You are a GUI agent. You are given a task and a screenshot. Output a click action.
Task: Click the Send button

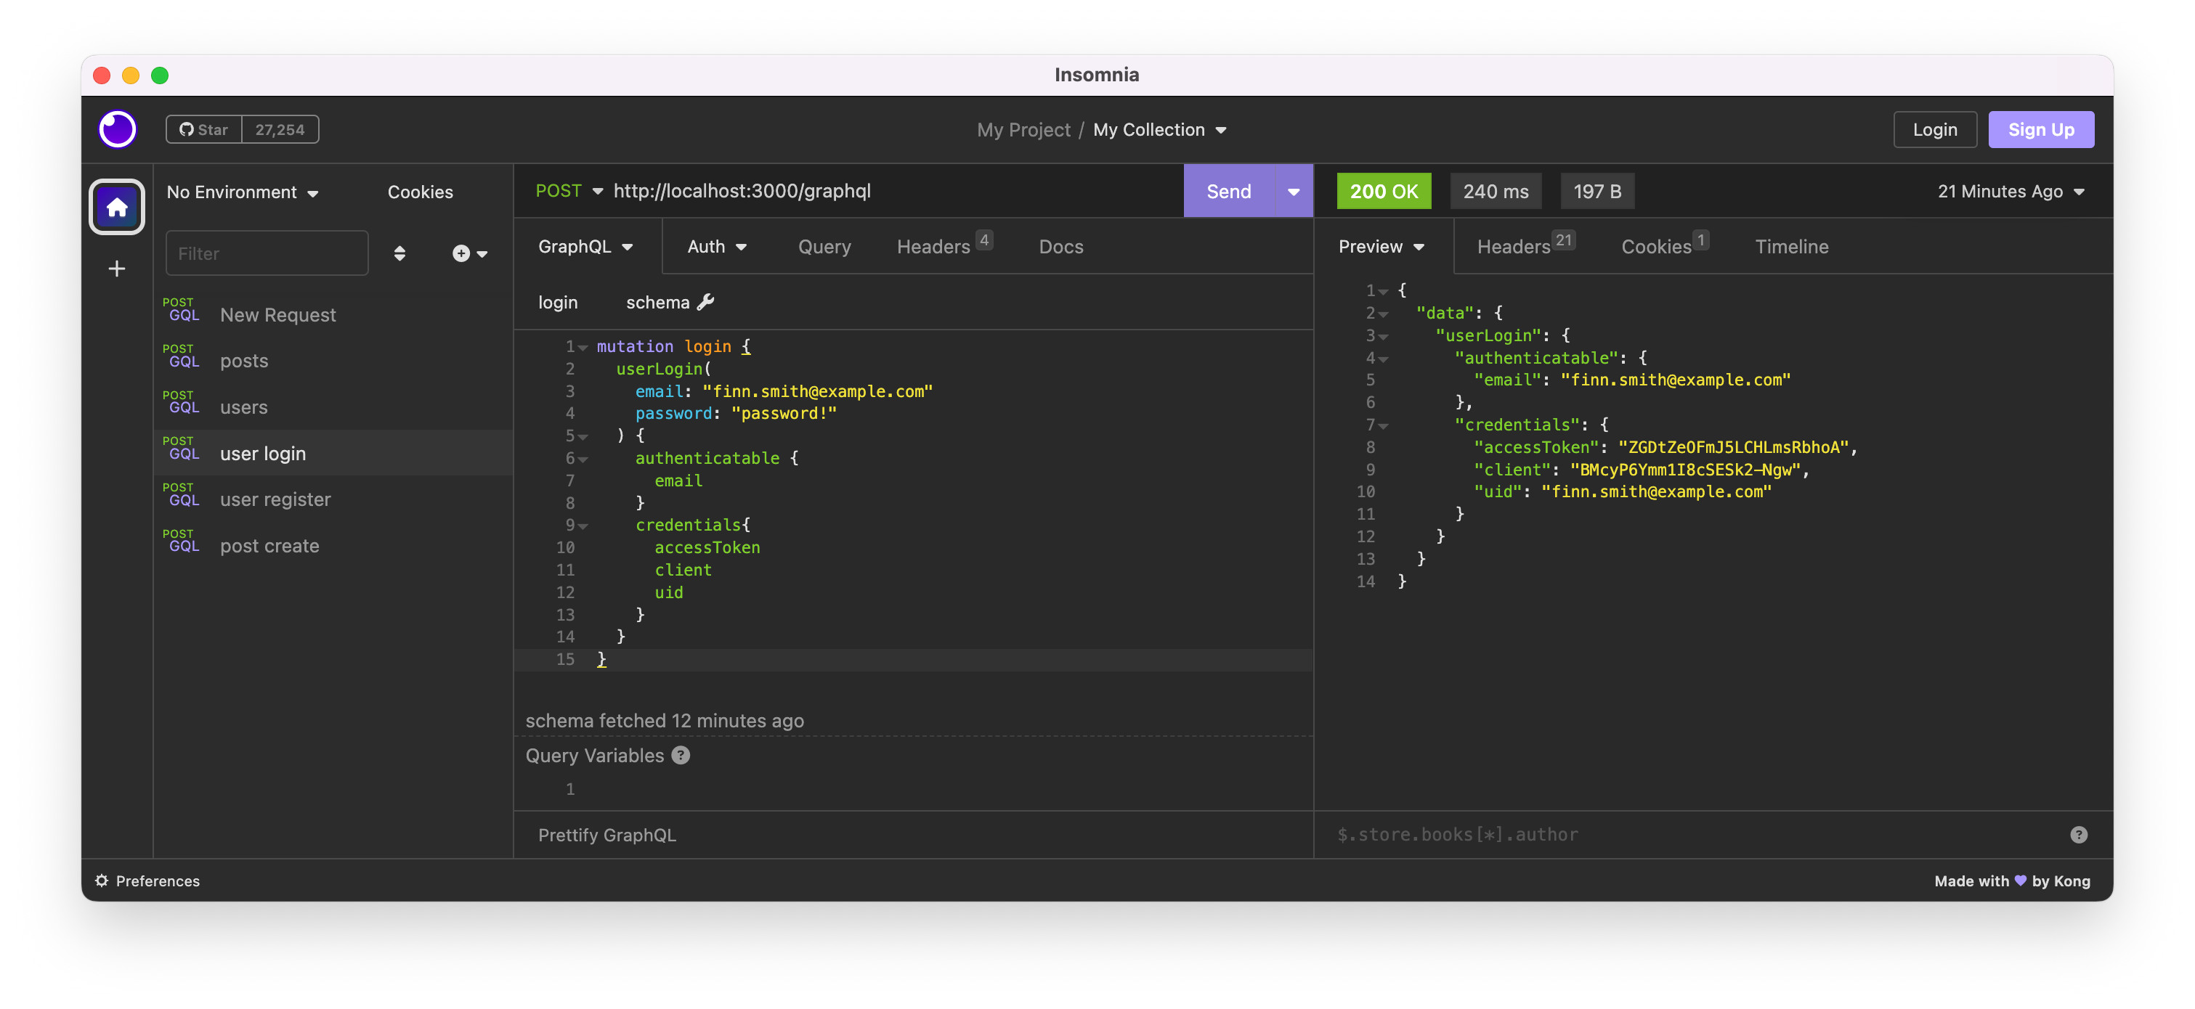point(1229,192)
